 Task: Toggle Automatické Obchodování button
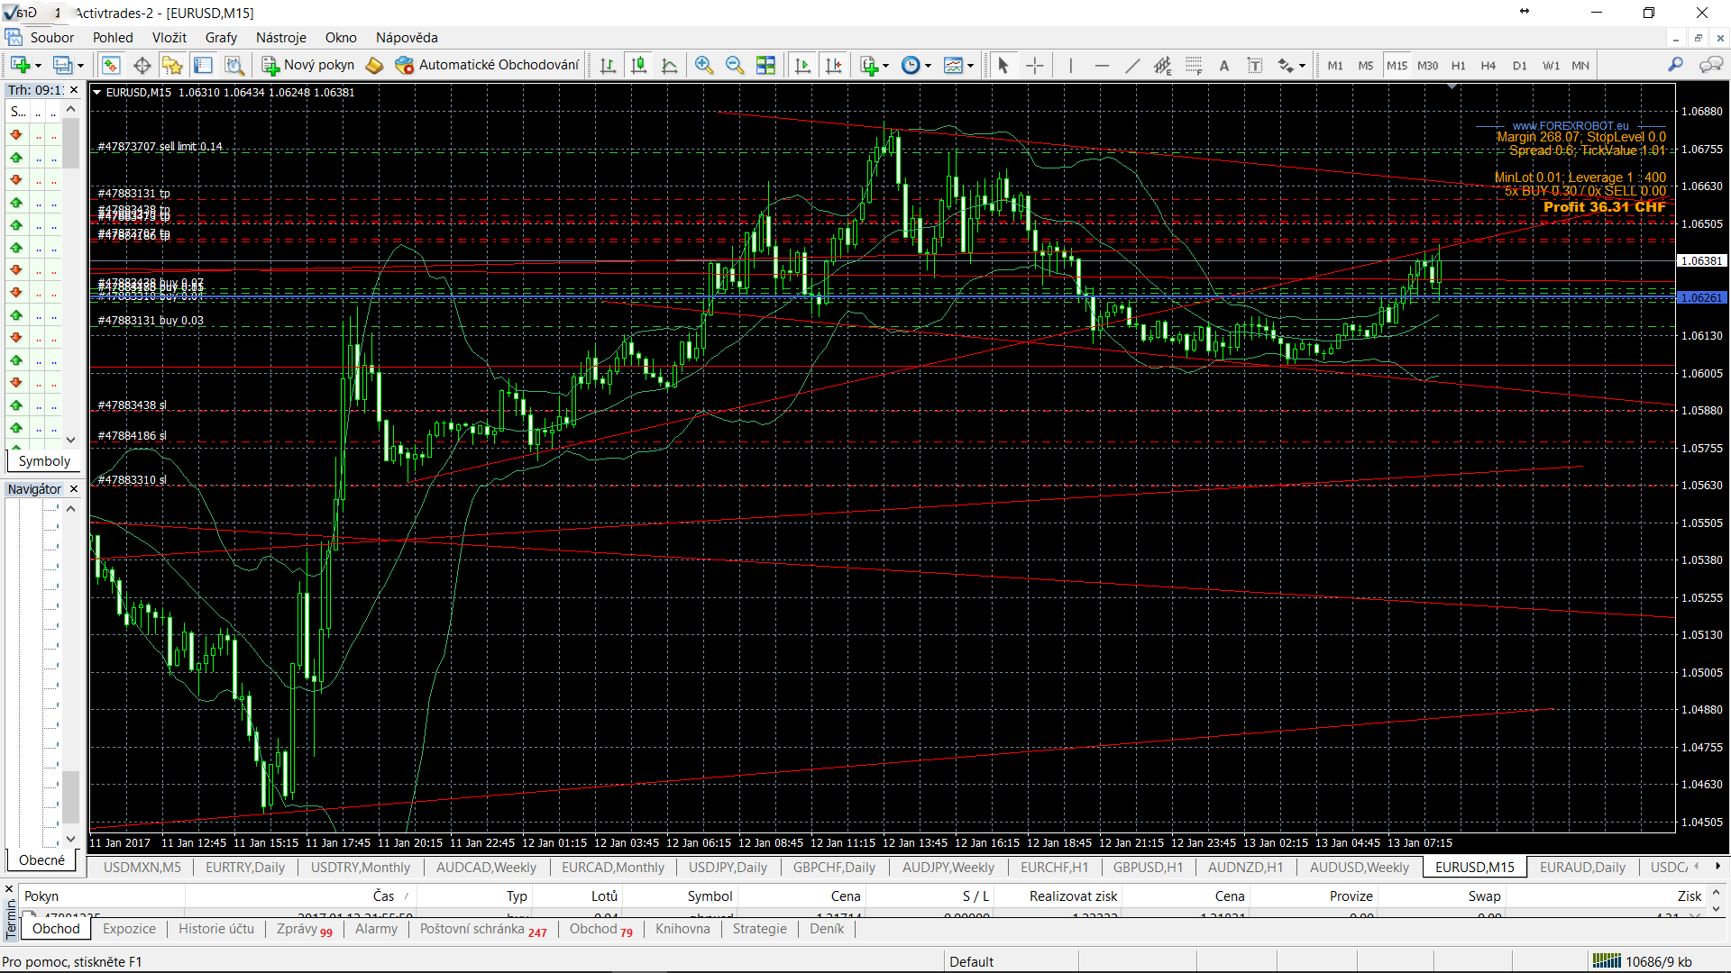[487, 65]
